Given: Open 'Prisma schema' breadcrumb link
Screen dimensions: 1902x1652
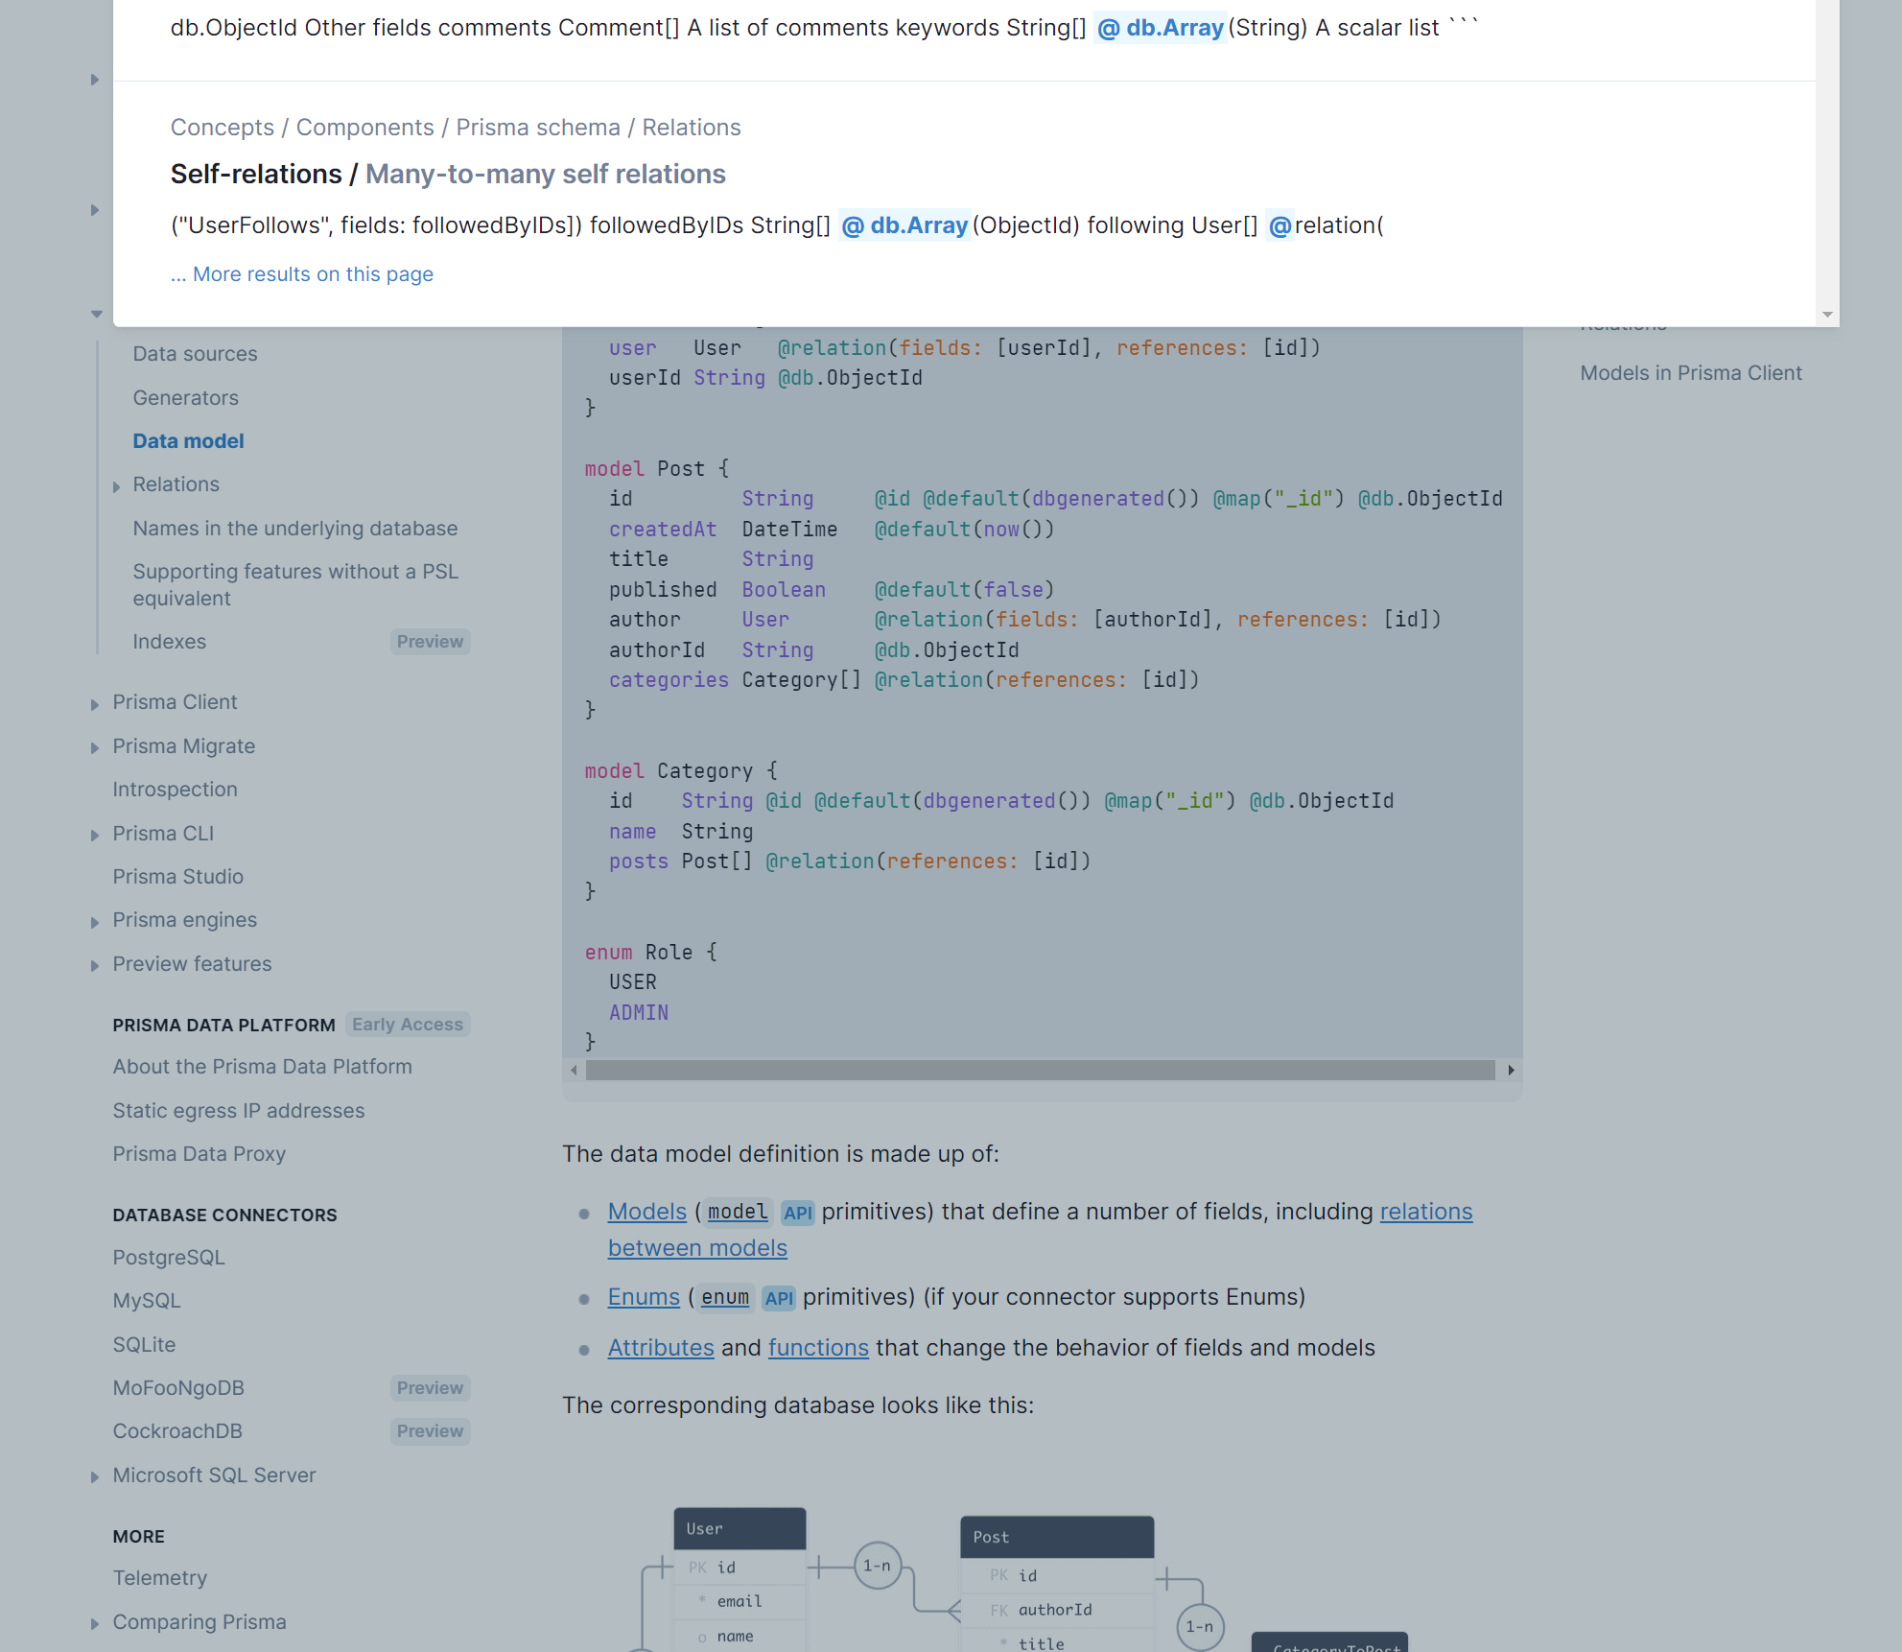Looking at the screenshot, I should point(537,127).
